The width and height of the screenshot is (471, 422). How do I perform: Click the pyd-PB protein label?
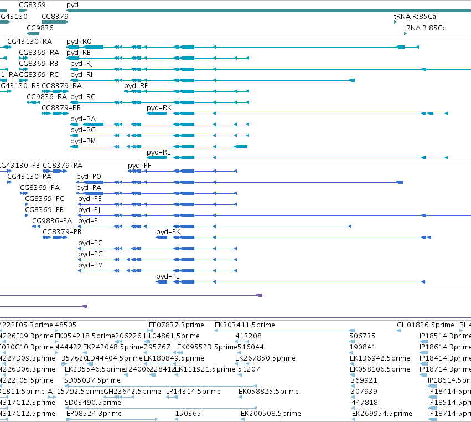click(x=90, y=199)
